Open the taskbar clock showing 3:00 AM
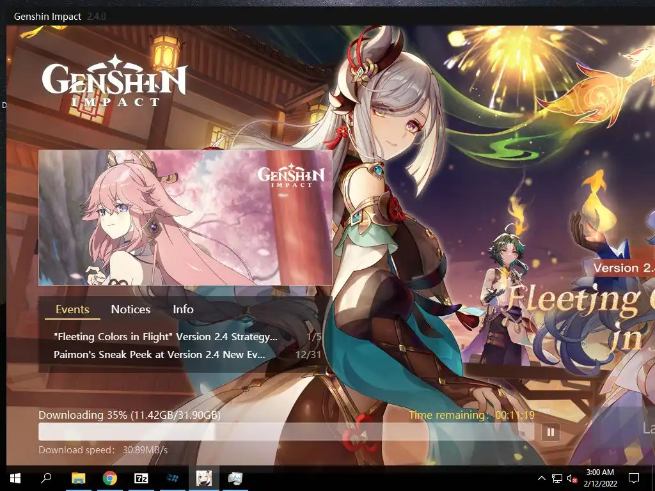 [x=600, y=478]
